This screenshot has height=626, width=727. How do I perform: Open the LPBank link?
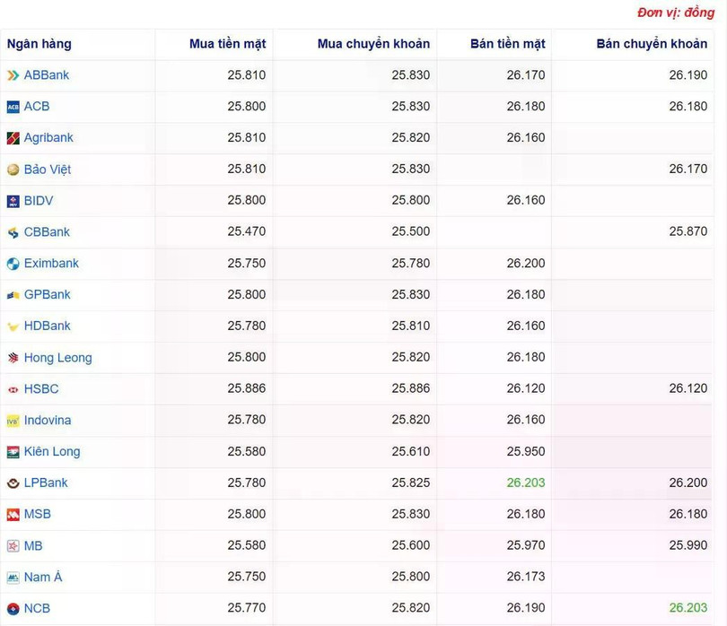(x=46, y=483)
